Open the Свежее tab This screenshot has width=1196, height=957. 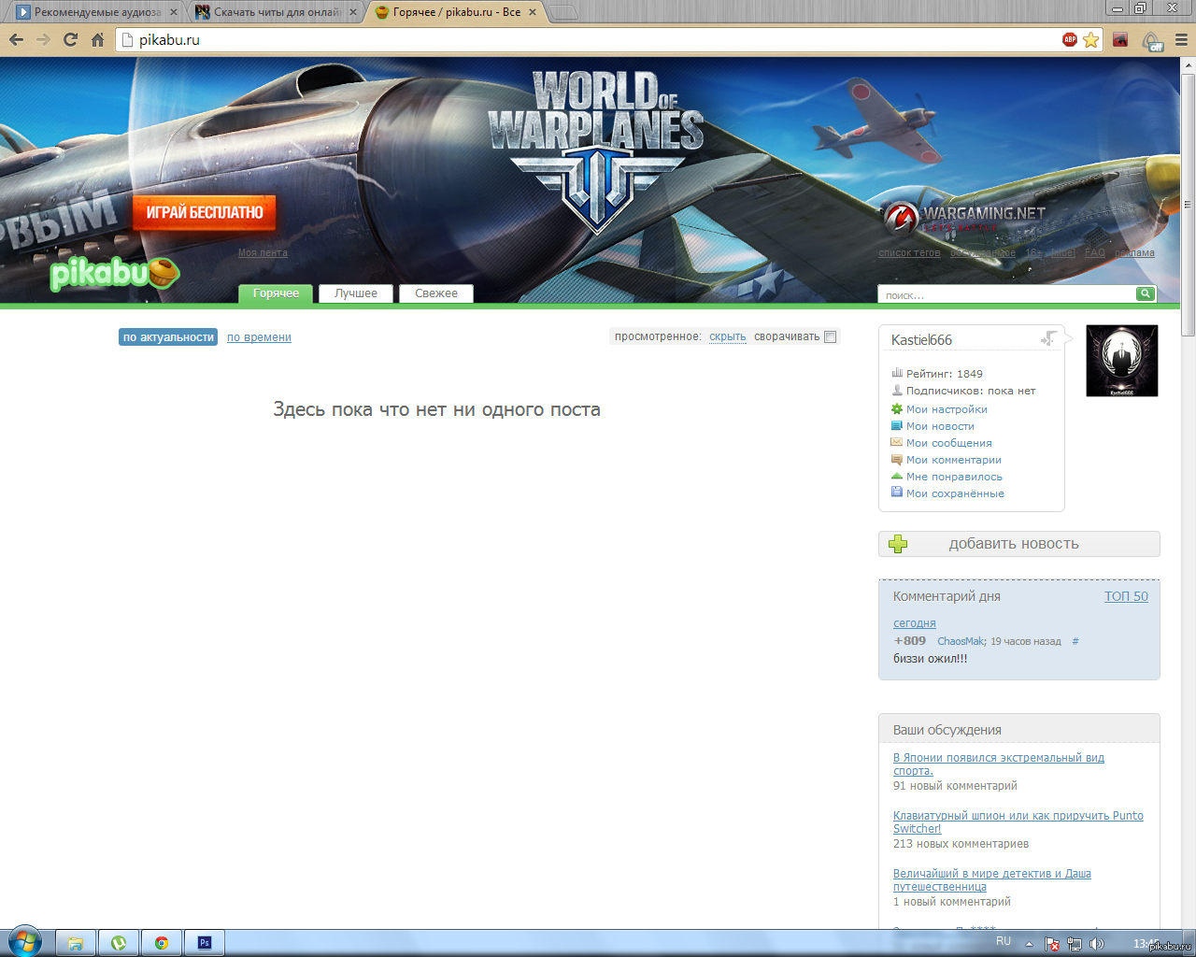436,293
